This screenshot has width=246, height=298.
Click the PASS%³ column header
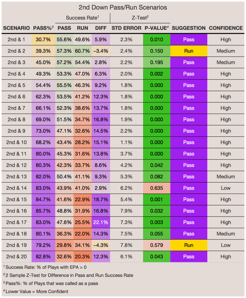click(x=43, y=28)
